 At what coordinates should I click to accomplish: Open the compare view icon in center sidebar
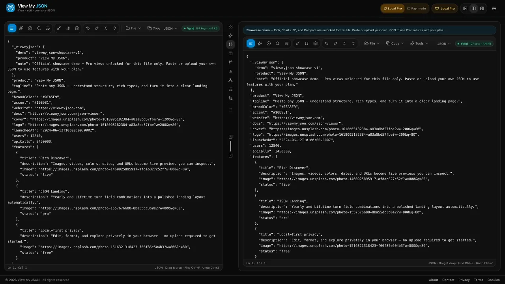point(230,98)
